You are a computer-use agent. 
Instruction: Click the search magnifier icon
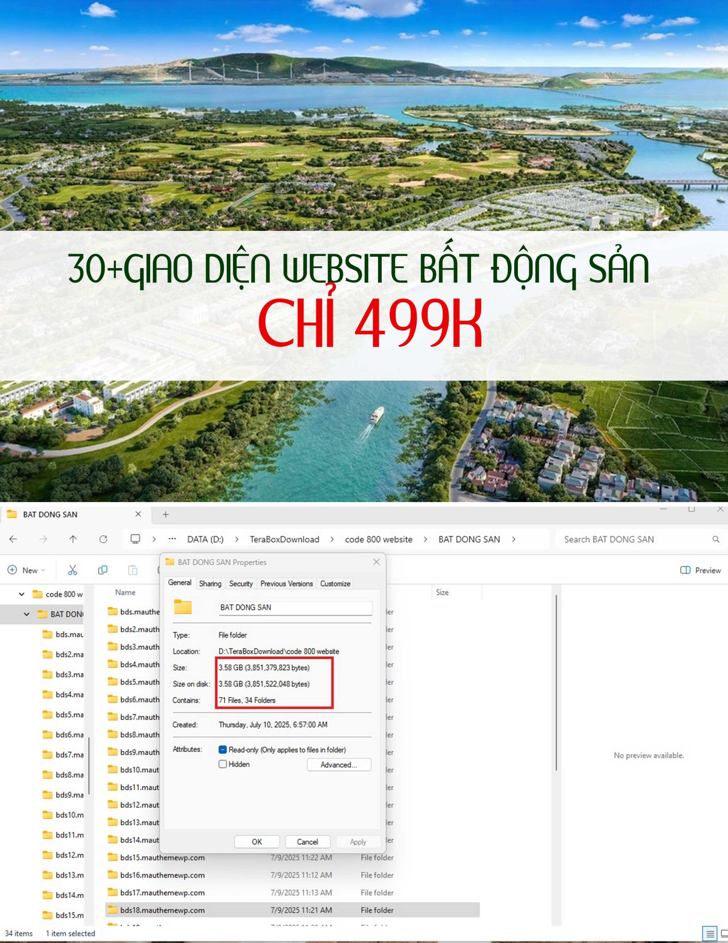point(715,539)
